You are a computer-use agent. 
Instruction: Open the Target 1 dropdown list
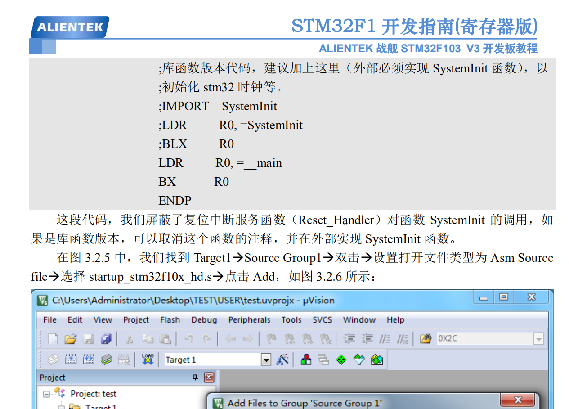tap(267, 360)
